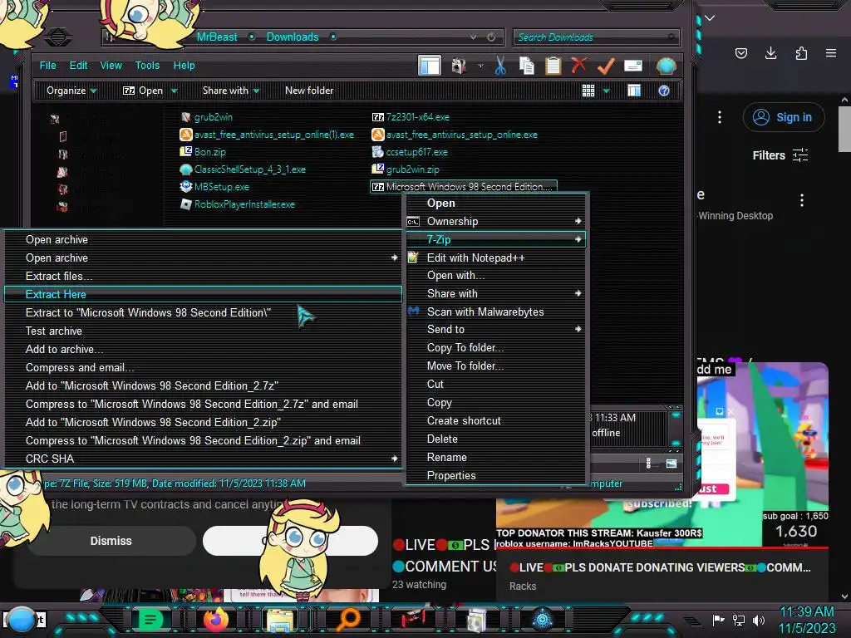Expand the address bar history dropdown

coord(473,37)
